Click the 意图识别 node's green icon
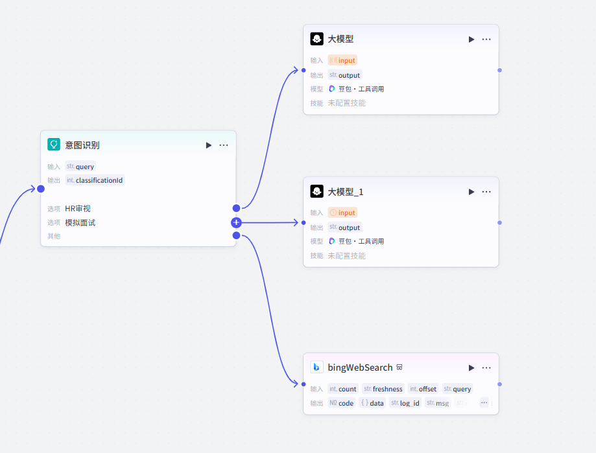Image resolution: width=596 pixels, height=453 pixels. tap(54, 145)
